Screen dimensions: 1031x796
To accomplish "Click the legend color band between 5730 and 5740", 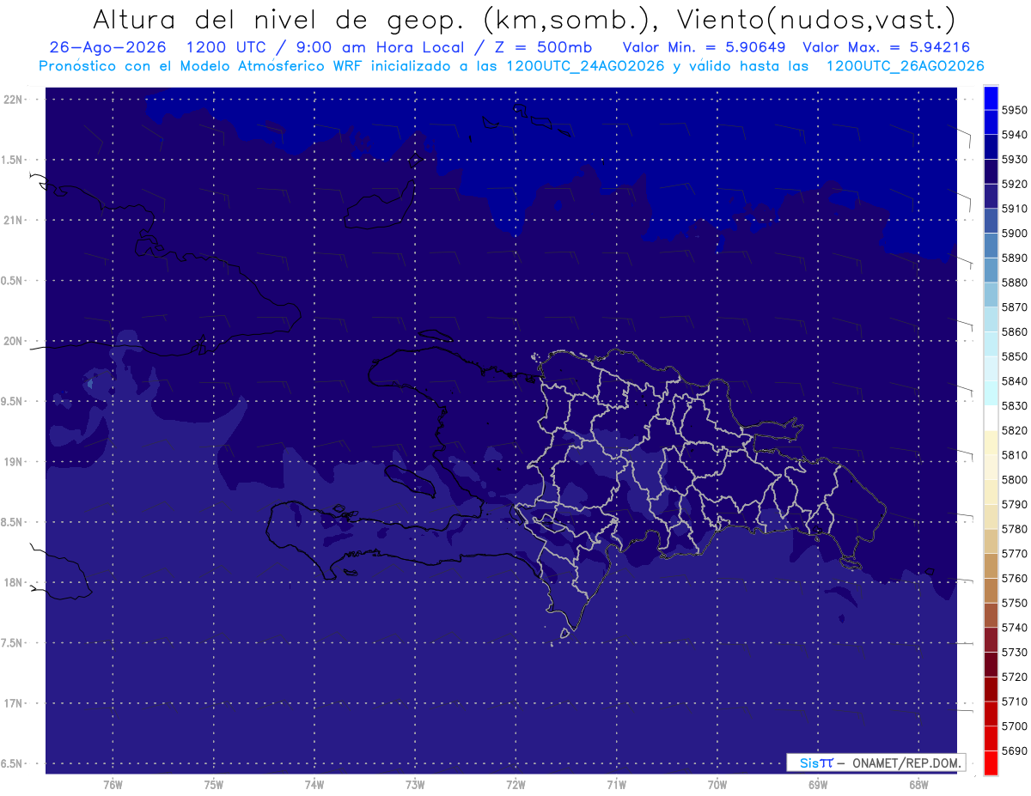I will point(991,640).
